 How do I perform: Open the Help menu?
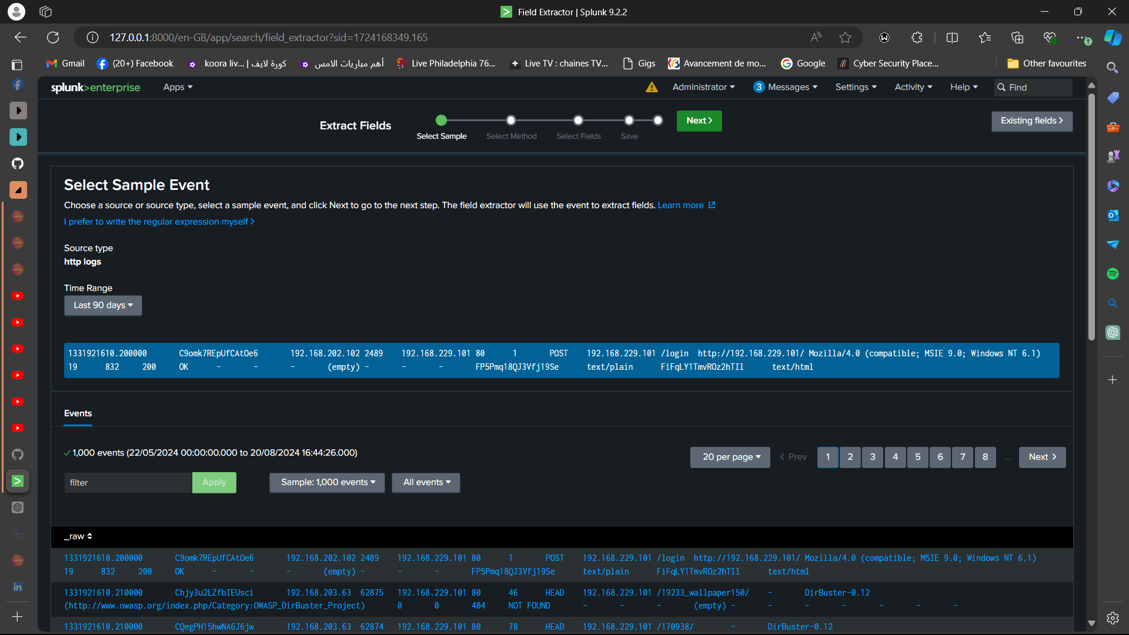(964, 87)
